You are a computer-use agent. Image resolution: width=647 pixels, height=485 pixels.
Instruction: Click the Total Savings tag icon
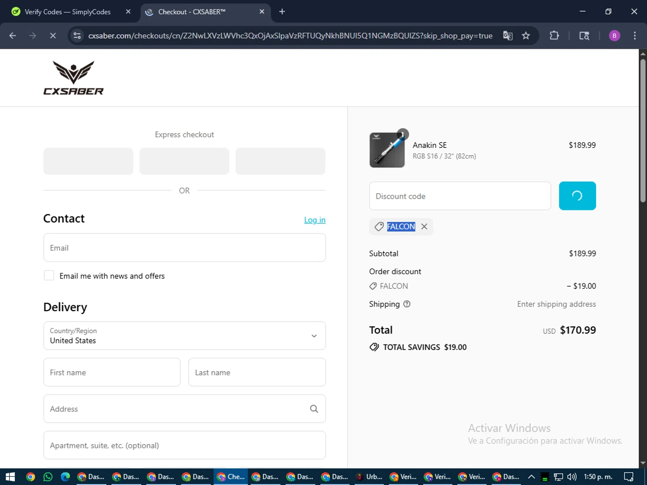tap(374, 347)
